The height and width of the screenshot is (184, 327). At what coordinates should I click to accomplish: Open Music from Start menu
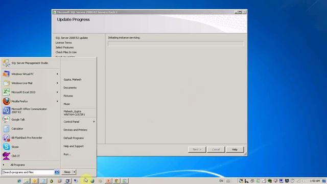[67, 104]
